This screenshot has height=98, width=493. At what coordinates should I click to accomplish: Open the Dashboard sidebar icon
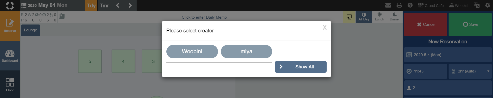pyautogui.click(x=10, y=56)
